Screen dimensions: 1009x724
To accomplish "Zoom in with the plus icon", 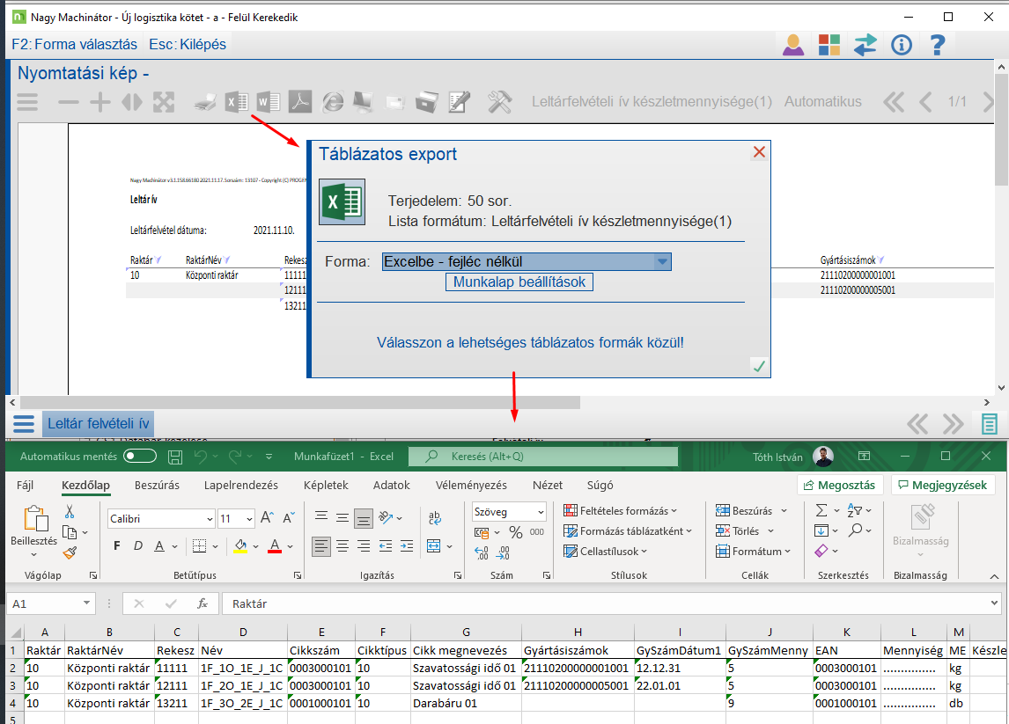I will pyautogui.click(x=100, y=102).
